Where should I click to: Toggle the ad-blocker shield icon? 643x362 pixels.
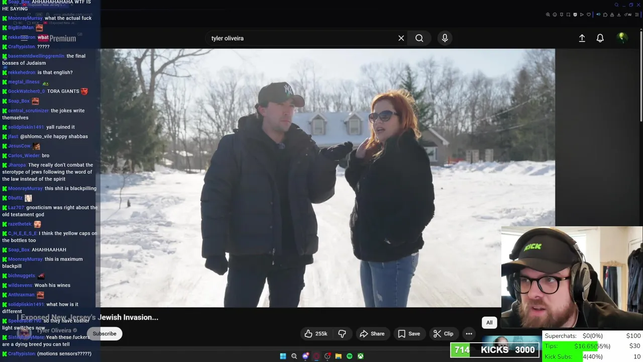click(x=575, y=15)
